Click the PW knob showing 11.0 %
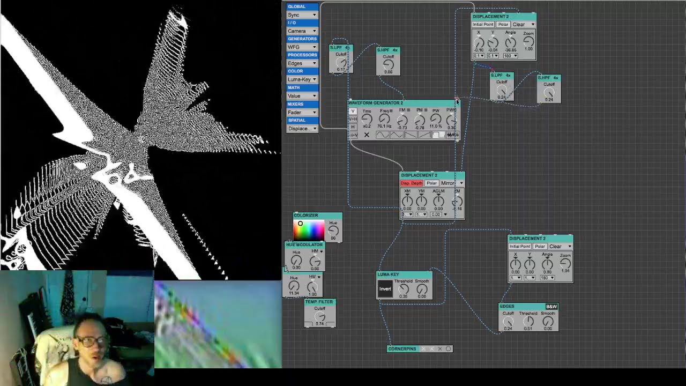This screenshot has height=386, width=686. click(x=436, y=119)
